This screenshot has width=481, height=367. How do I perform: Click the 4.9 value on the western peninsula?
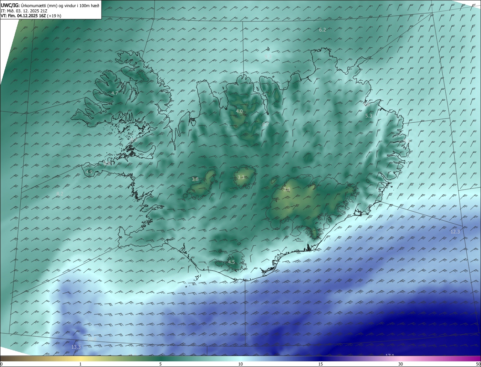coord(89,172)
